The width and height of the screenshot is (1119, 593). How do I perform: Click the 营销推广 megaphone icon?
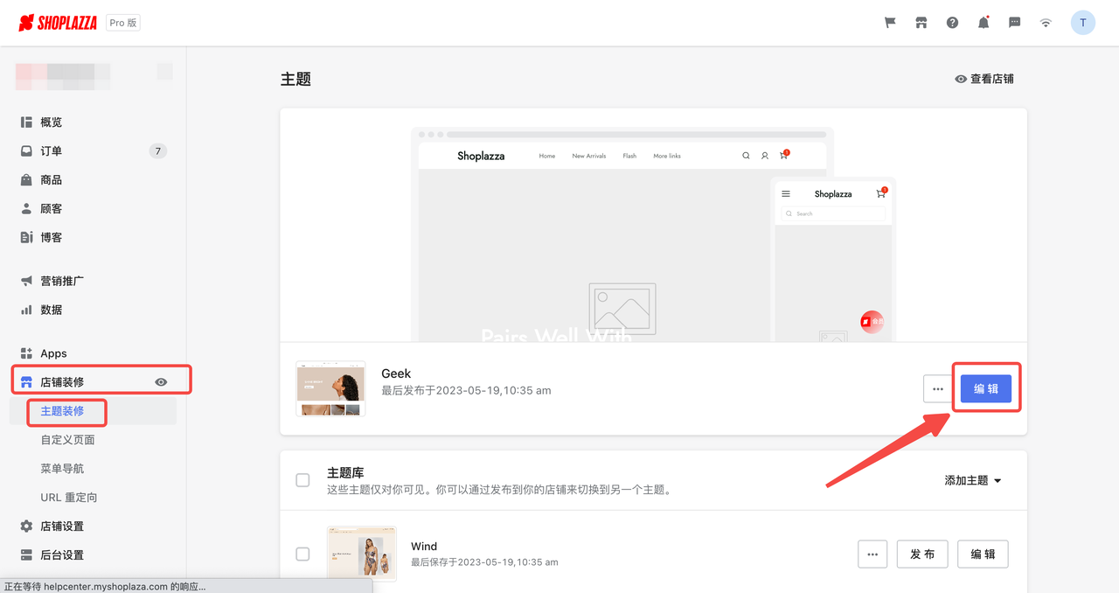pos(26,282)
